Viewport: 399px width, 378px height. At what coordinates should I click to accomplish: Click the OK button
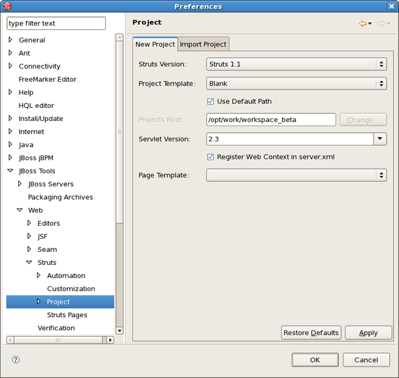point(315,360)
